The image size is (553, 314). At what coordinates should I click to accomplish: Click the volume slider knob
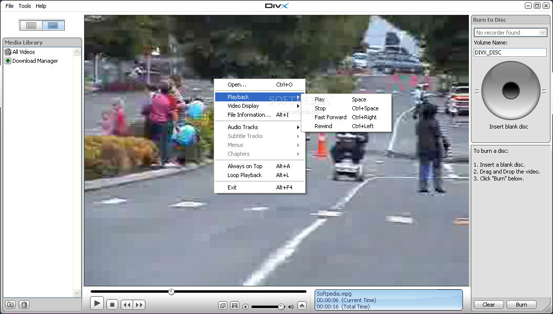pyautogui.click(x=281, y=307)
